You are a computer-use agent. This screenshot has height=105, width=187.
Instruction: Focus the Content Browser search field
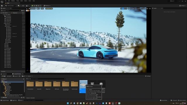tap(48, 79)
